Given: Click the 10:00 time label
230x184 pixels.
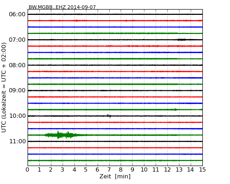Looking at the screenshot, I should 17,116.
